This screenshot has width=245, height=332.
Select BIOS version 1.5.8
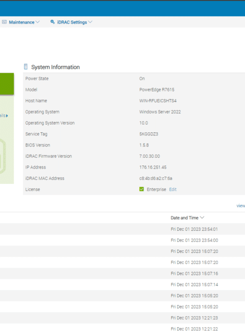pyautogui.click(x=144, y=145)
